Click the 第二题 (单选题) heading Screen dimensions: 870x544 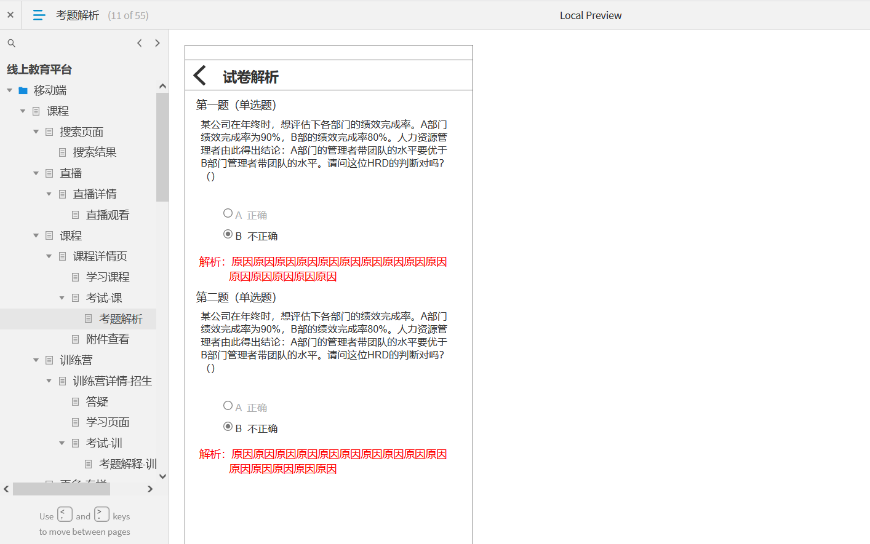(x=236, y=298)
